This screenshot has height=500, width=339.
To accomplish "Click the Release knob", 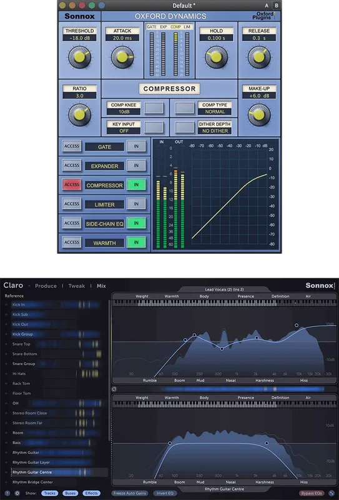I will click(259, 57).
